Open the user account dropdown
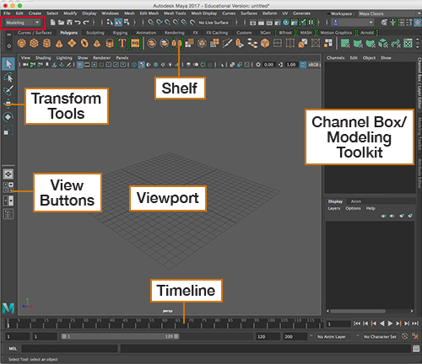The height and width of the screenshot is (364, 422). click(x=353, y=23)
